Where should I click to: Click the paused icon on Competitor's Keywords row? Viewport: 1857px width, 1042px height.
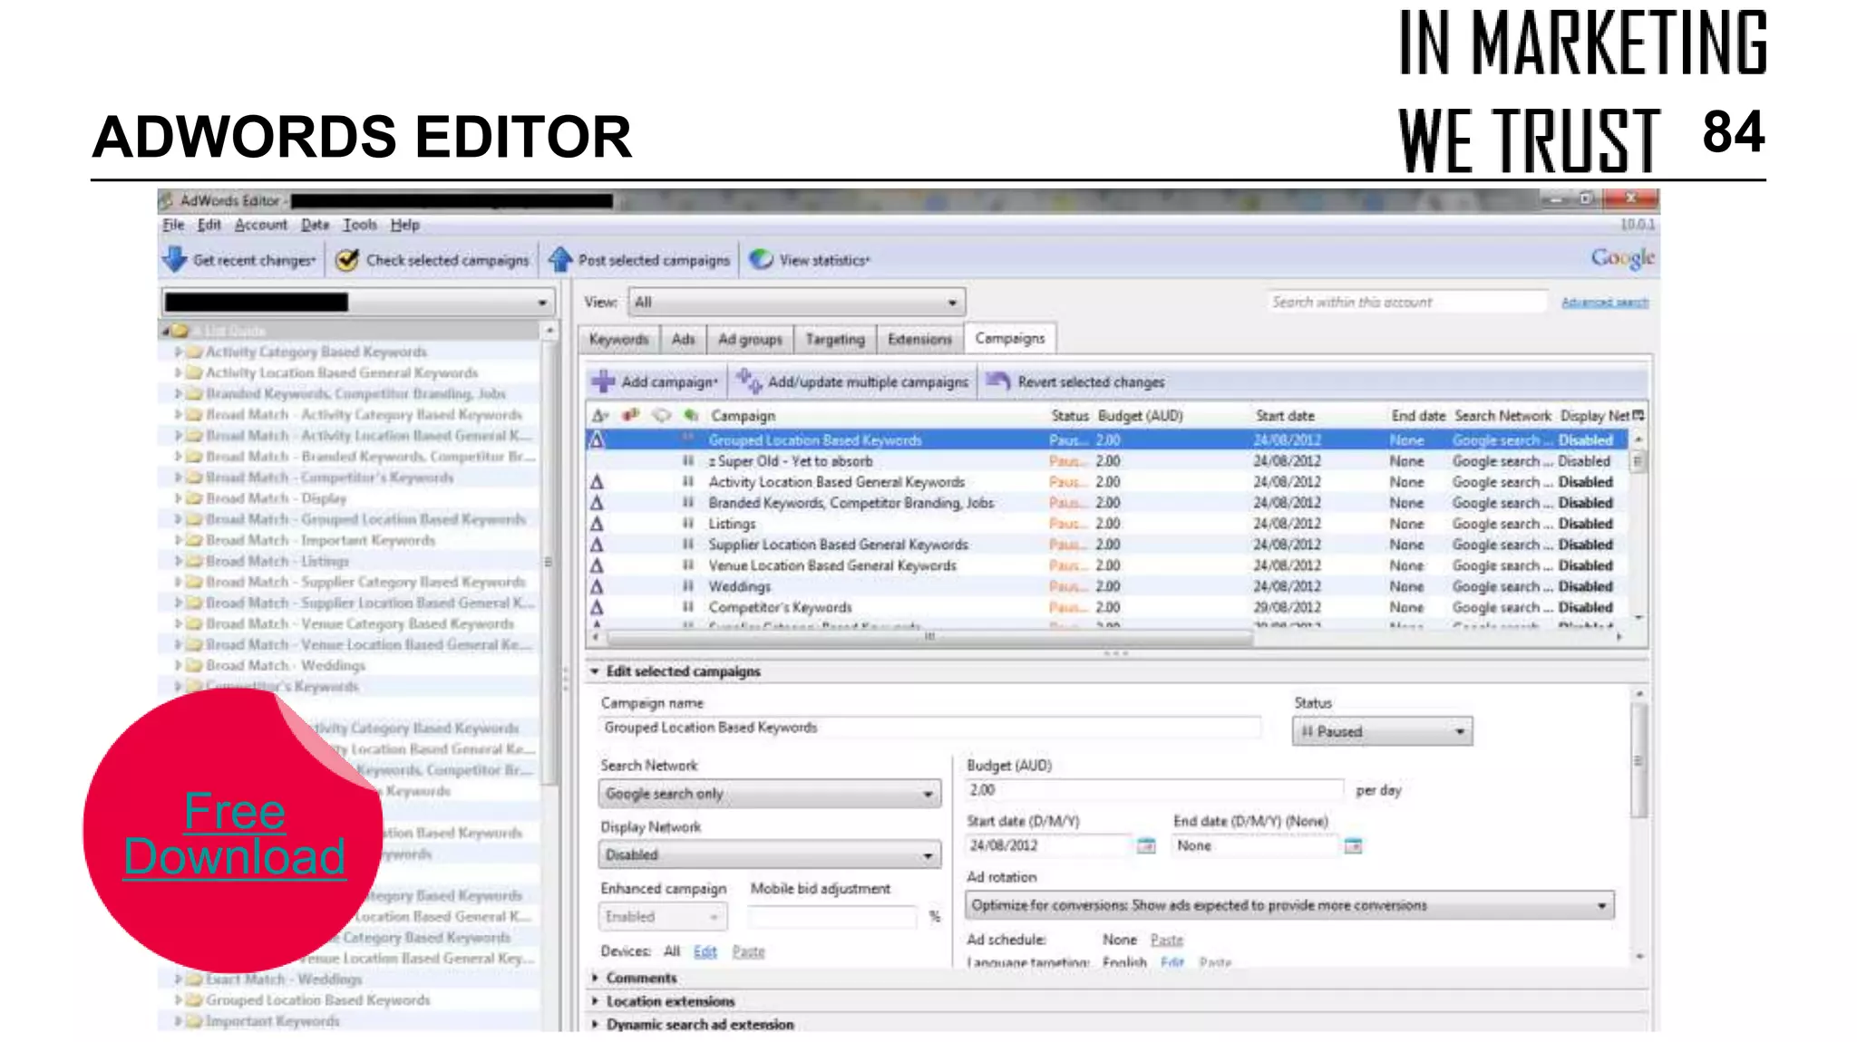click(688, 607)
